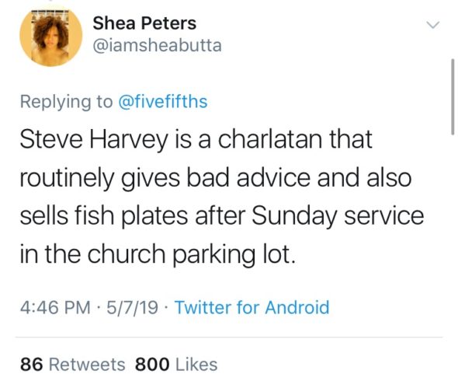The width and height of the screenshot is (458, 381).
Task: Click the bold 800 like count
Action: pos(152,365)
